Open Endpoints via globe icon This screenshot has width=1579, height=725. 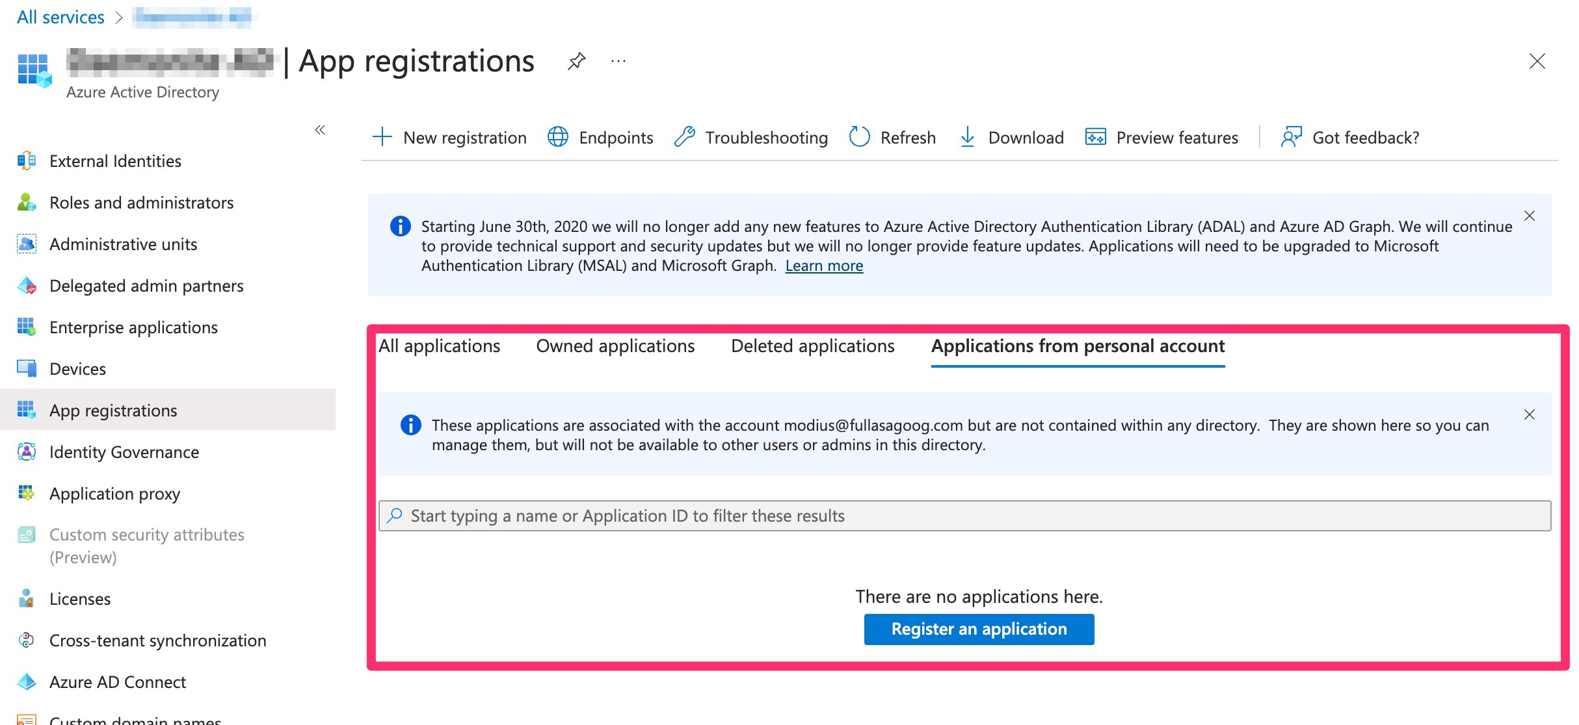coord(558,137)
